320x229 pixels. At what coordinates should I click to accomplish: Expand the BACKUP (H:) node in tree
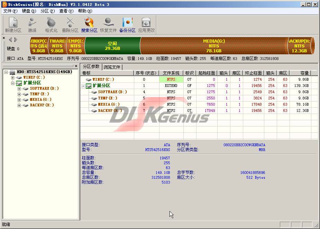19,105
